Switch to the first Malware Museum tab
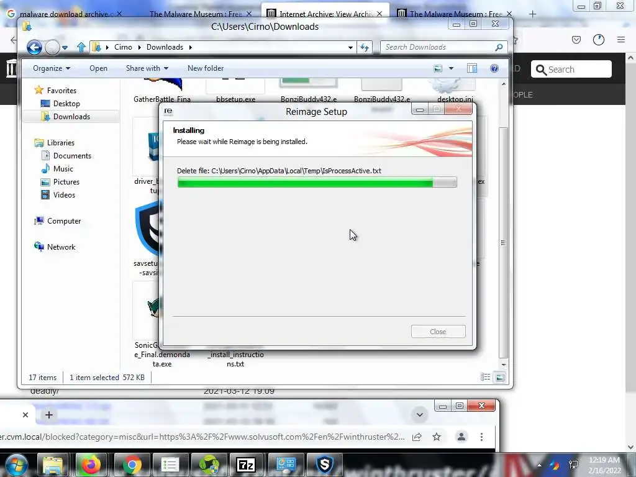 tap(196, 14)
